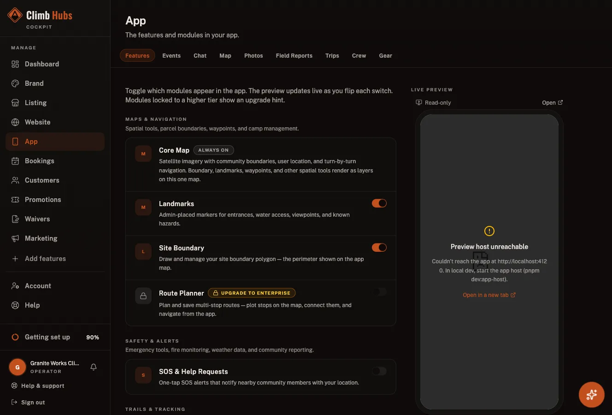Image resolution: width=612 pixels, height=415 pixels.
Task: Click the Waivers document icon
Action: click(x=15, y=219)
